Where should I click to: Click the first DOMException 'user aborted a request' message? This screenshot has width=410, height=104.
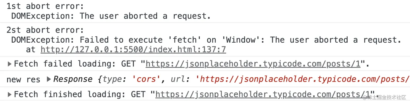[111, 16]
